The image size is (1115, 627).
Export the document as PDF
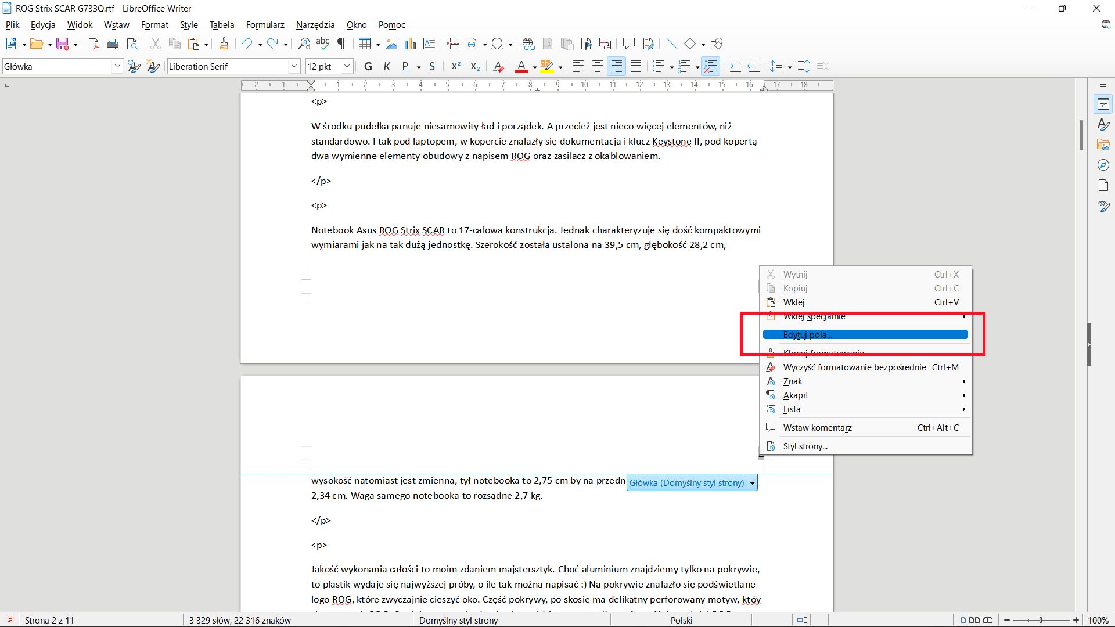pos(93,44)
